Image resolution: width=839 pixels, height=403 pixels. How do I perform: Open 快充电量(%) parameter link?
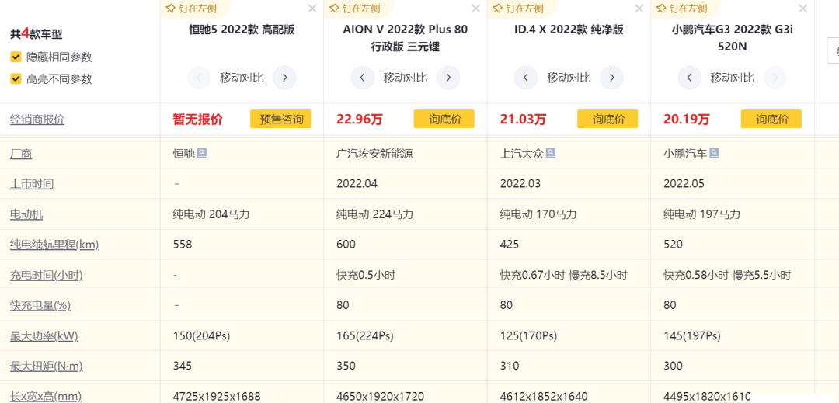[x=40, y=306]
